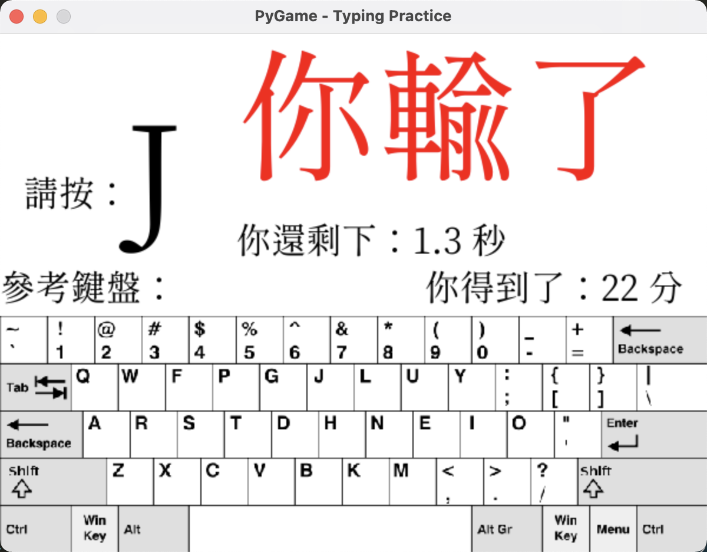Screen dimensions: 707x552
Task: Click the quote/apostrophe key
Action: (x=578, y=435)
